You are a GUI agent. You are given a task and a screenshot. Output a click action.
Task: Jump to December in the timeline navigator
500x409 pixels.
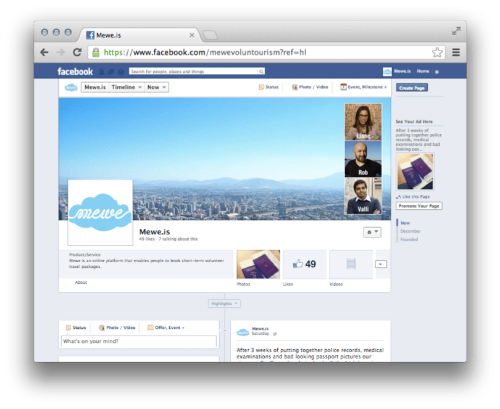click(x=410, y=231)
